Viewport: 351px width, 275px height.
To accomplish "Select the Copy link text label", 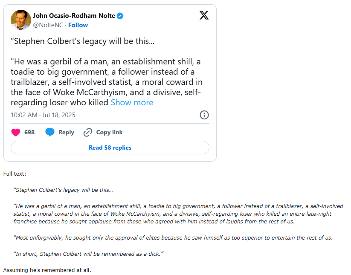I will point(109,132).
